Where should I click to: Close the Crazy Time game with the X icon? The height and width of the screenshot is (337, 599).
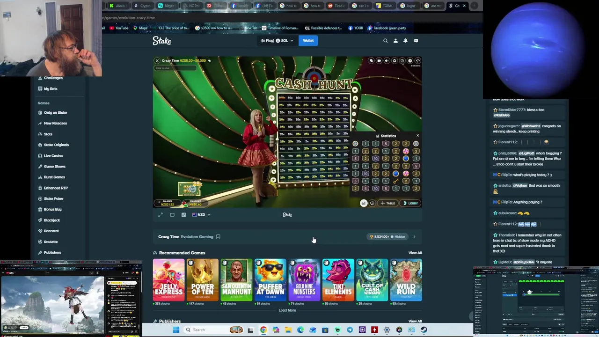[157, 60]
